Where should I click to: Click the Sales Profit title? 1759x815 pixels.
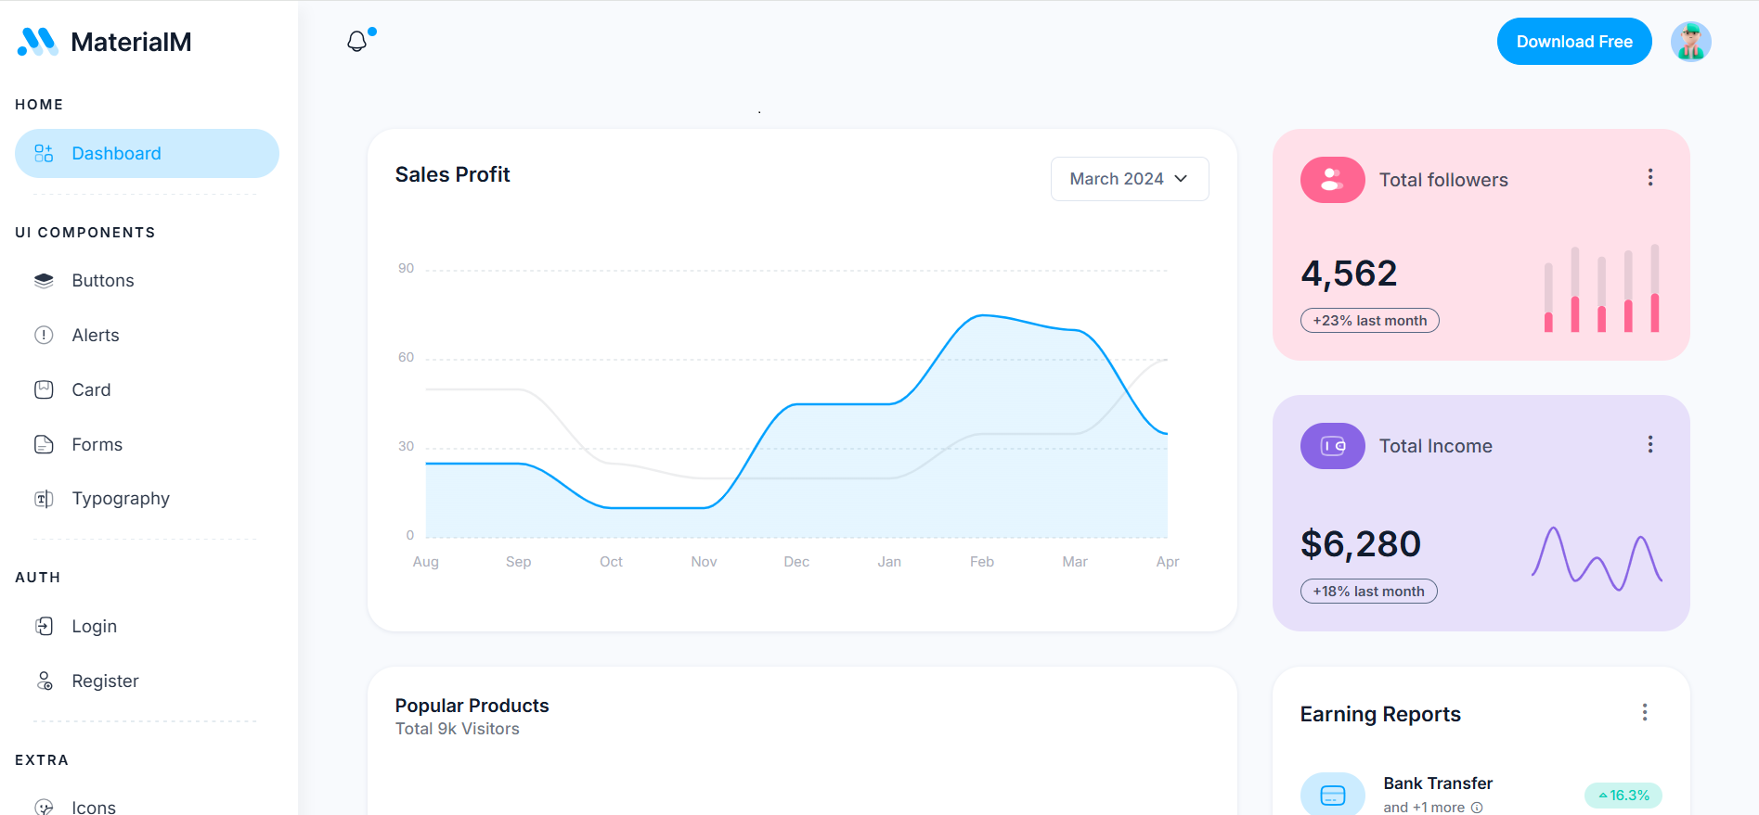click(452, 174)
